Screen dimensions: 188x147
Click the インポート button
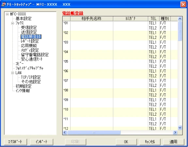[x=41, y=142]
